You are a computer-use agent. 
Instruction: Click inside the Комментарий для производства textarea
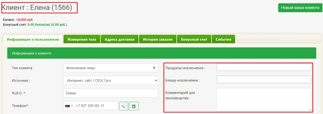pyautogui.click(x=264, y=99)
